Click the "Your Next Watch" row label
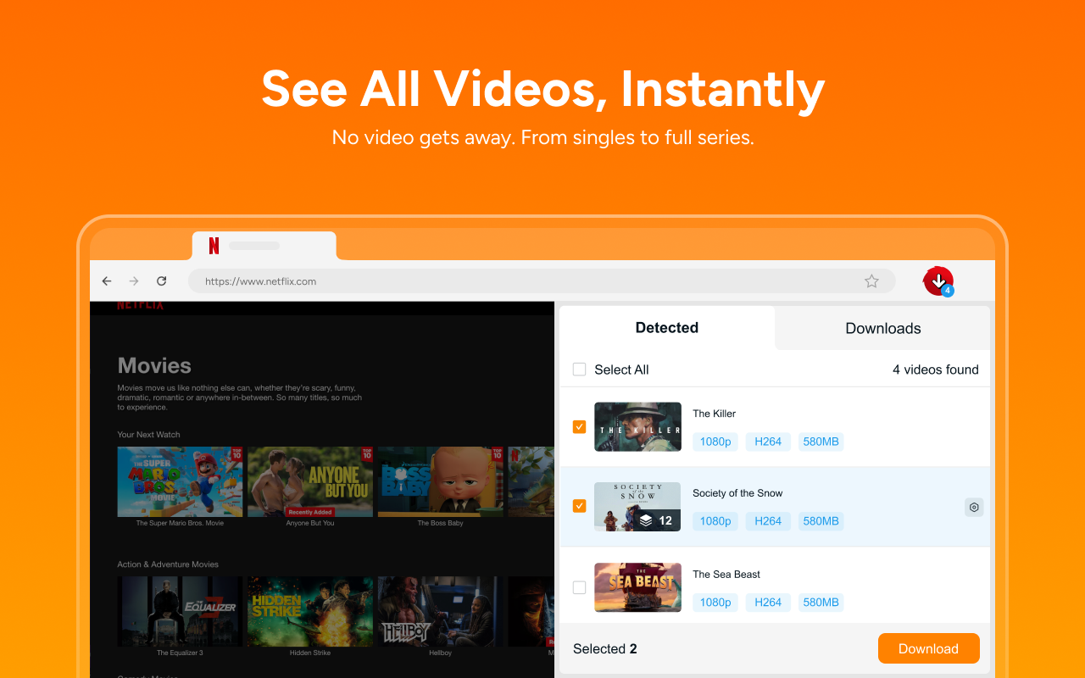The height and width of the screenshot is (678, 1085). pos(148,435)
